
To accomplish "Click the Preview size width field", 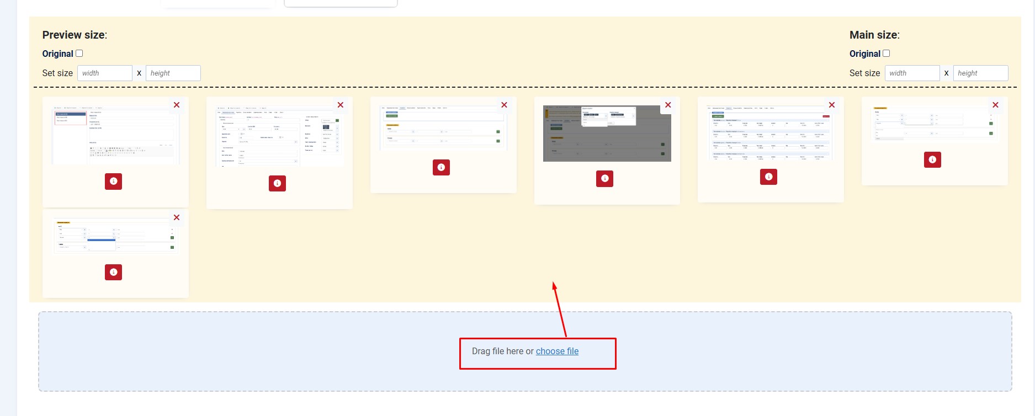I will point(104,73).
